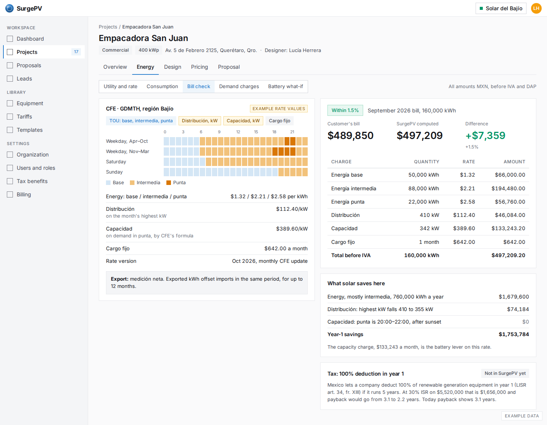Select the Energy tab

(x=145, y=67)
